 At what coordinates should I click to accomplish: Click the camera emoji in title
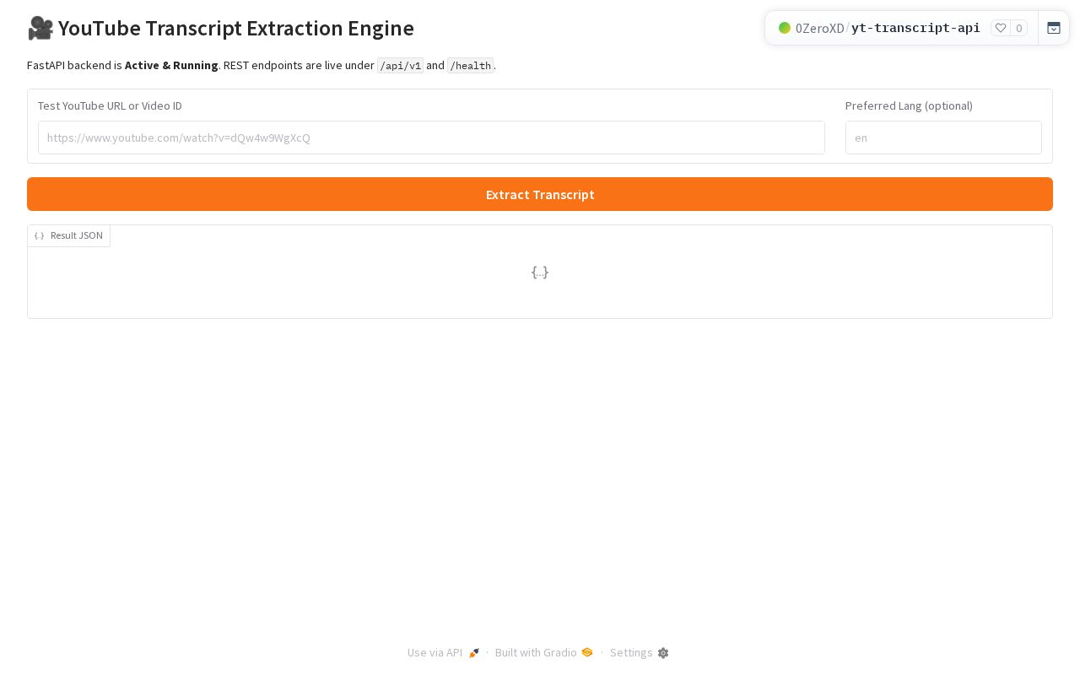tap(40, 28)
